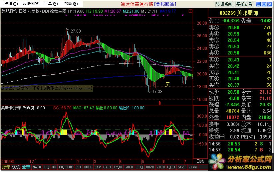The image size is (275, 172).
Task: Switch to the KDJ indicator
Action: pos(47,167)
